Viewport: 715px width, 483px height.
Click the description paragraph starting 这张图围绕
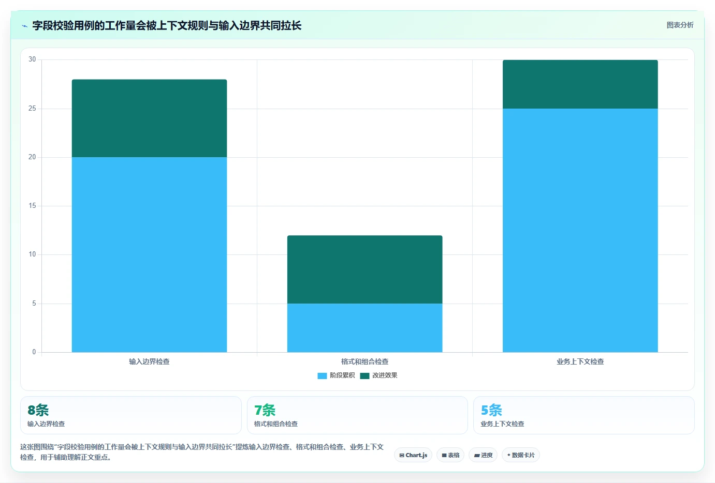click(x=202, y=452)
